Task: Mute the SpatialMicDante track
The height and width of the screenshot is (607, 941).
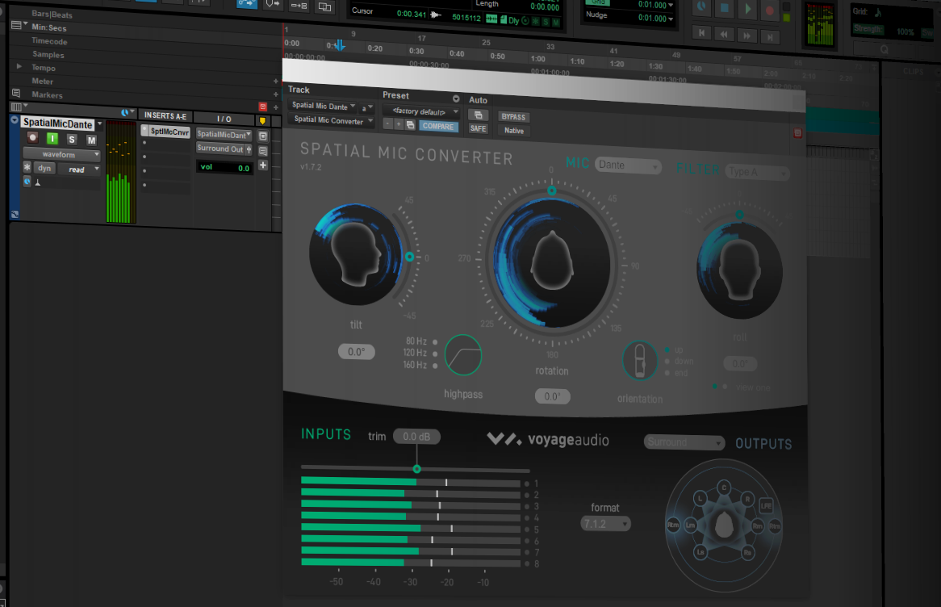Action: pyautogui.click(x=92, y=140)
